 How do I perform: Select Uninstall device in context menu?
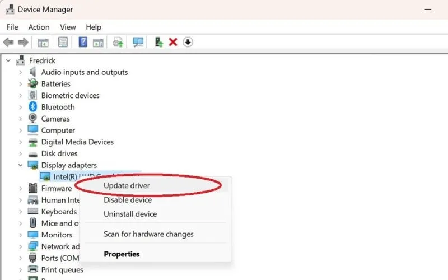coord(130,214)
